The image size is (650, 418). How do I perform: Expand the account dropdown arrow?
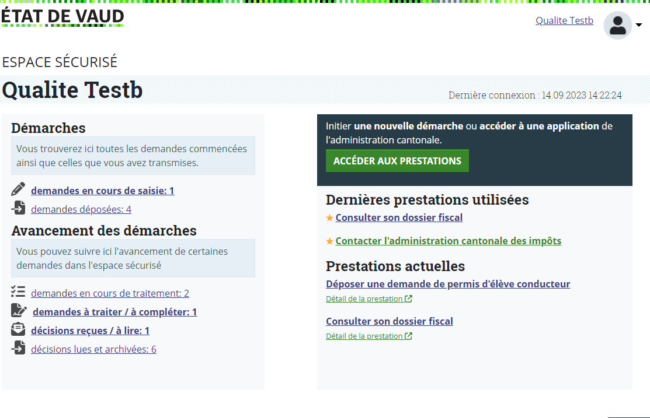click(639, 25)
